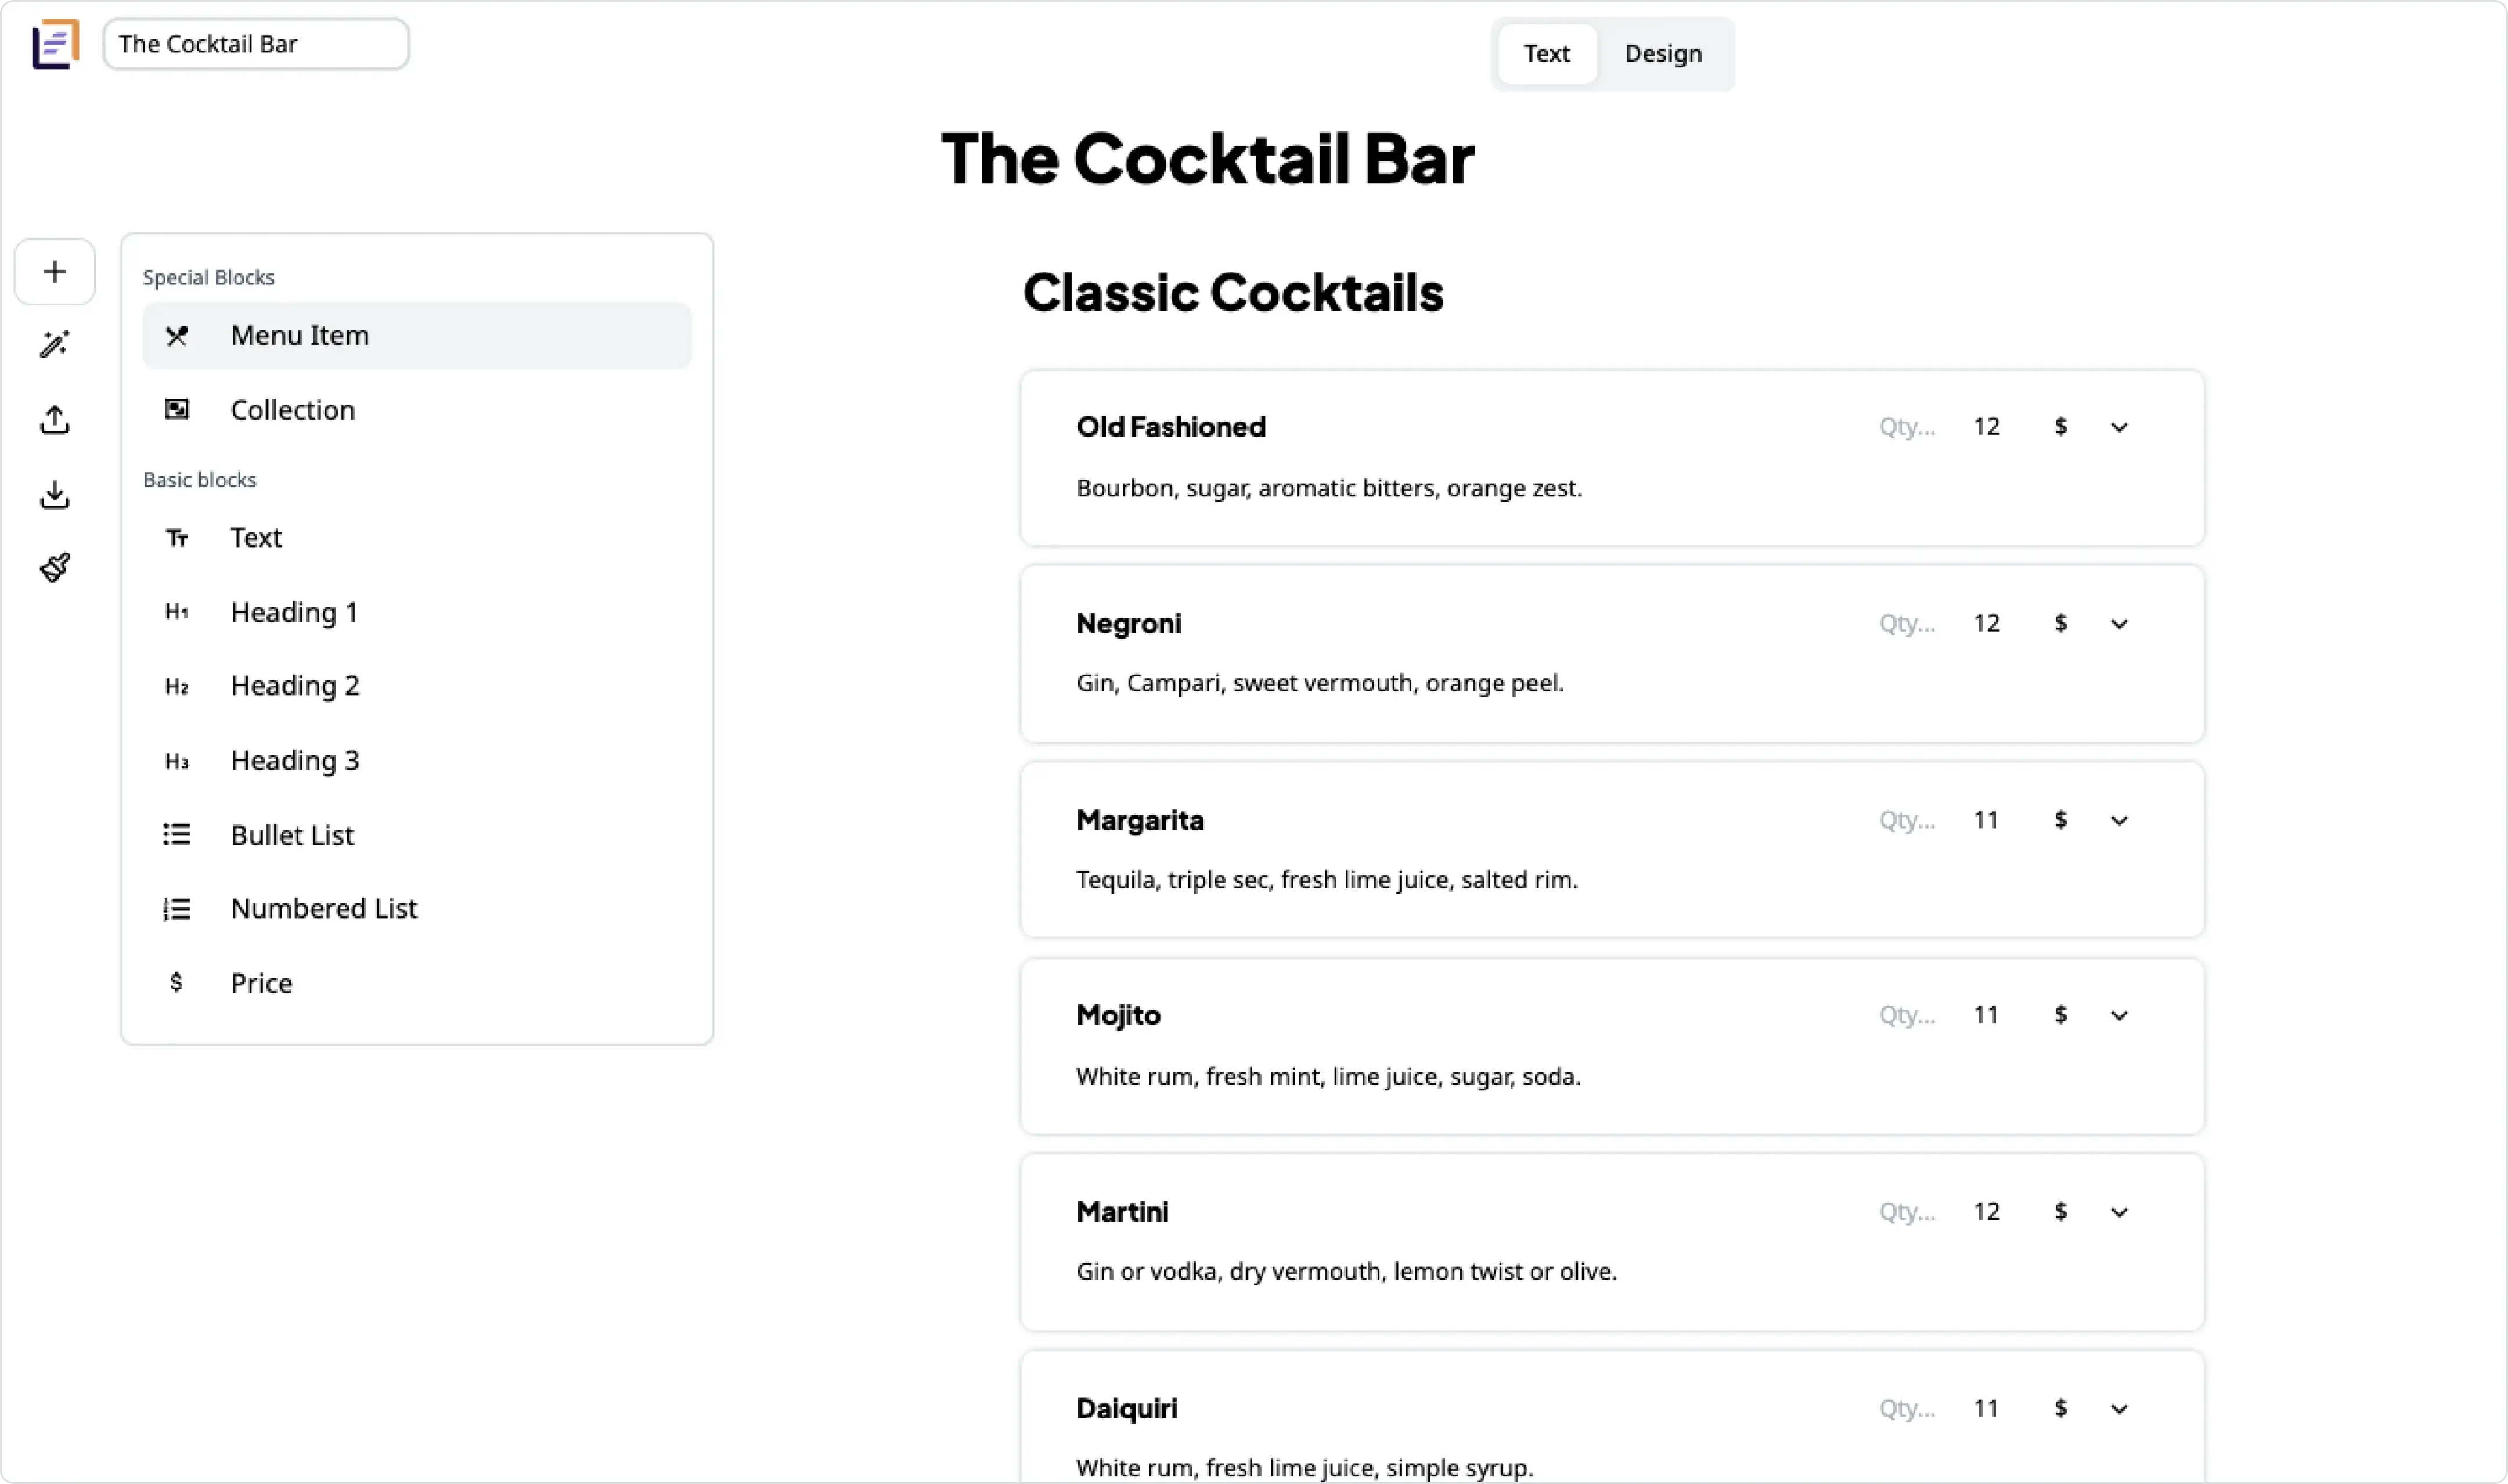Expand the Martini item chevron

click(x=2119, y=1212)
